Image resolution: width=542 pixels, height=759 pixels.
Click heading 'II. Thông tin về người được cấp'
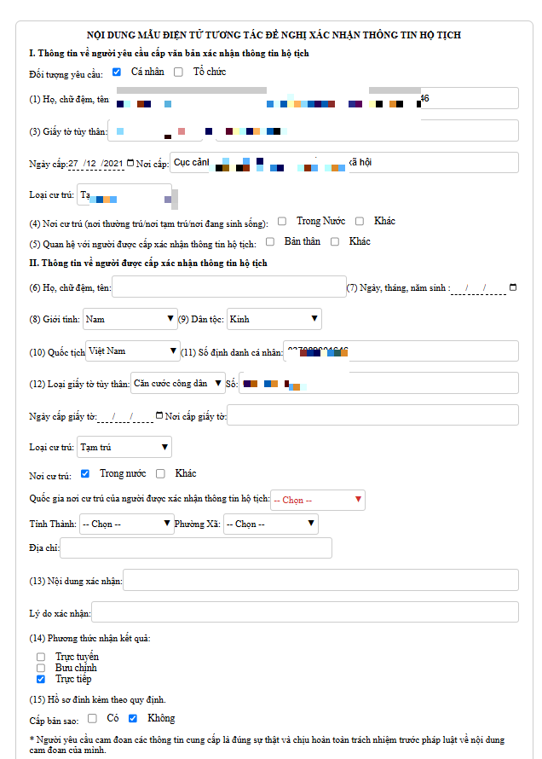148,264
